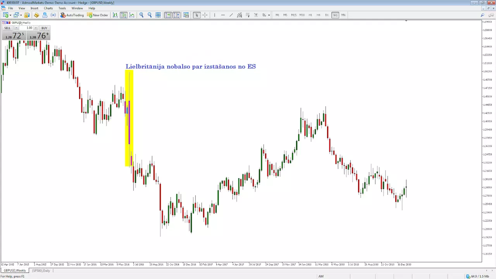Select the Vertical Line drawing tool

(215, 15)
